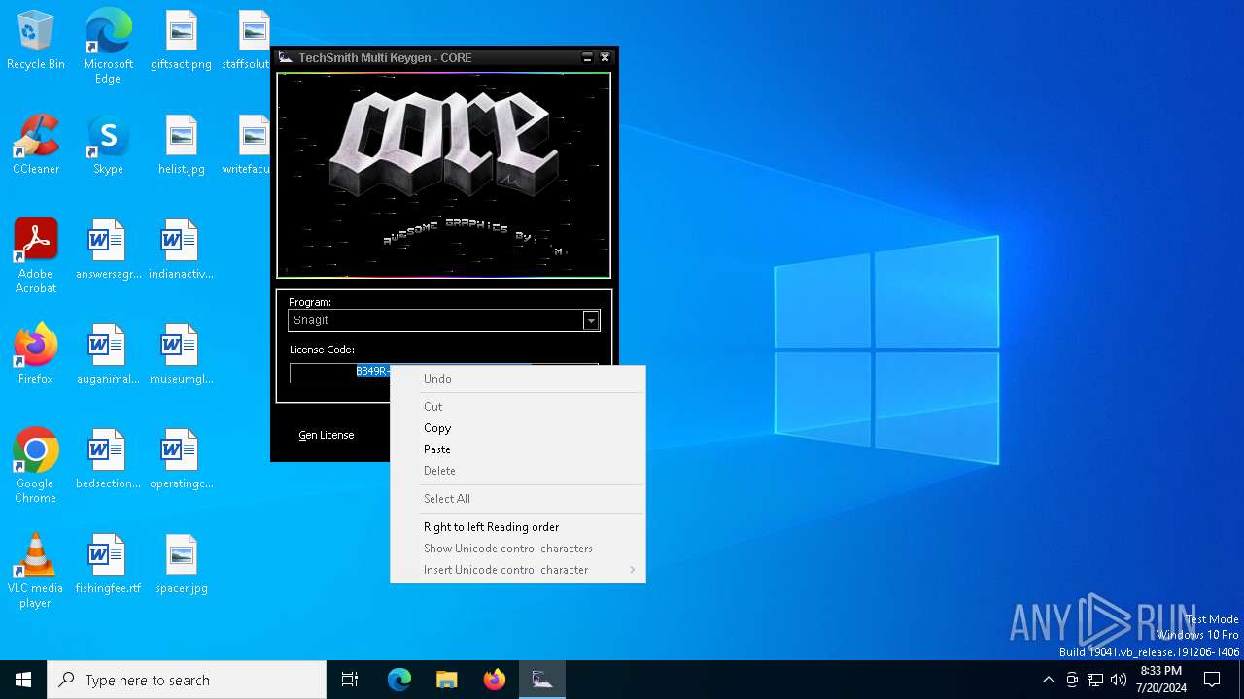Screen dimensions: 1244x699
Task: Select the writefacu file icon
Action: 246,144
